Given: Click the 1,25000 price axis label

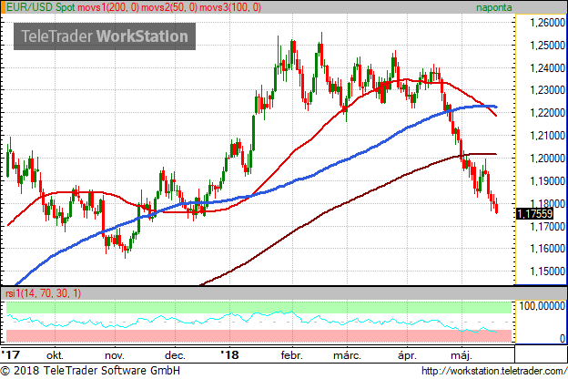Looking at the screenshot, I should [x=547, y=46].
